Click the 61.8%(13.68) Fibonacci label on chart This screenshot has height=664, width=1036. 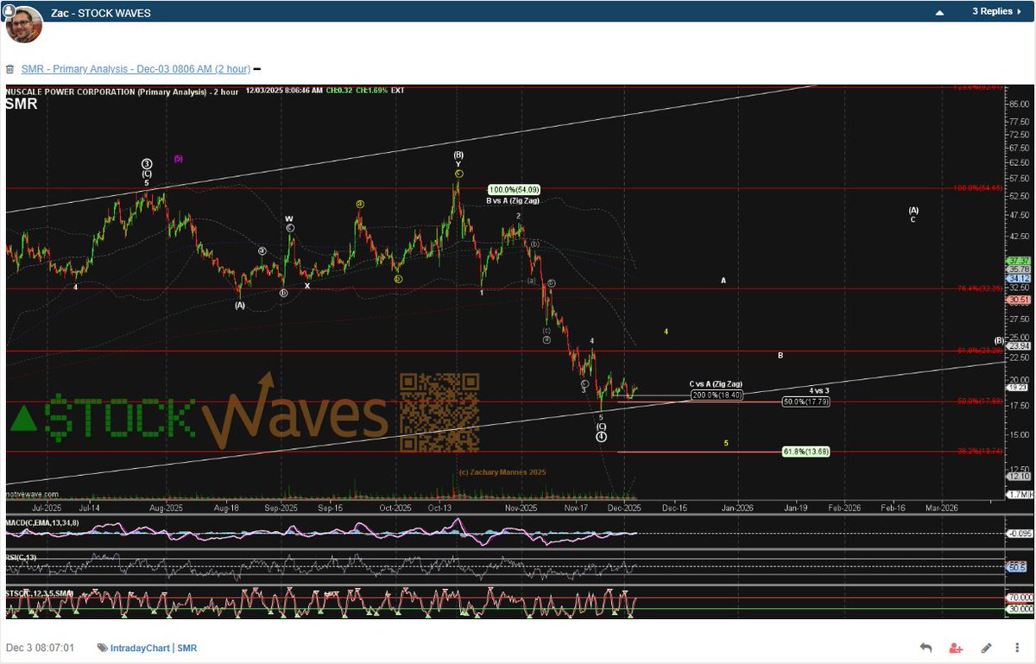[x=805, y=452]
